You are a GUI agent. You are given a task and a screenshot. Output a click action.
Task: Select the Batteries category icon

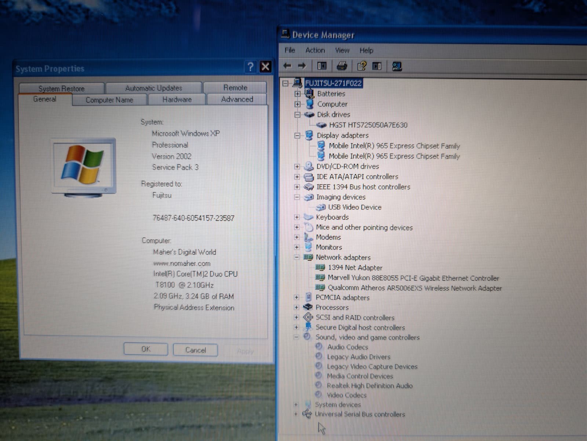(x=309, y=94)
